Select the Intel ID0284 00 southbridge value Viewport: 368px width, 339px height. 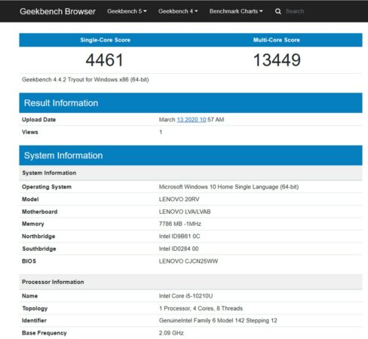179,249
